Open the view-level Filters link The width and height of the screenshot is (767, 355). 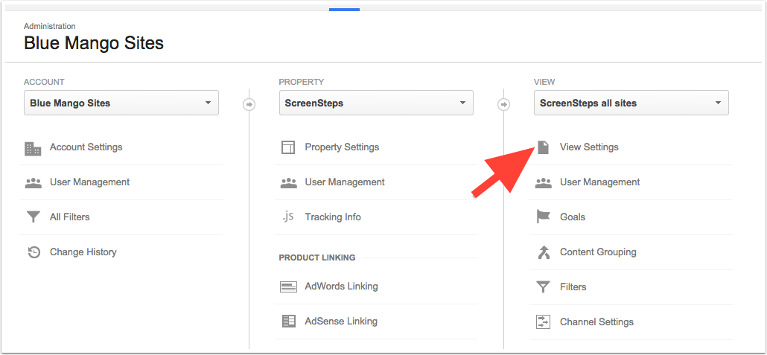click(573, 287)
